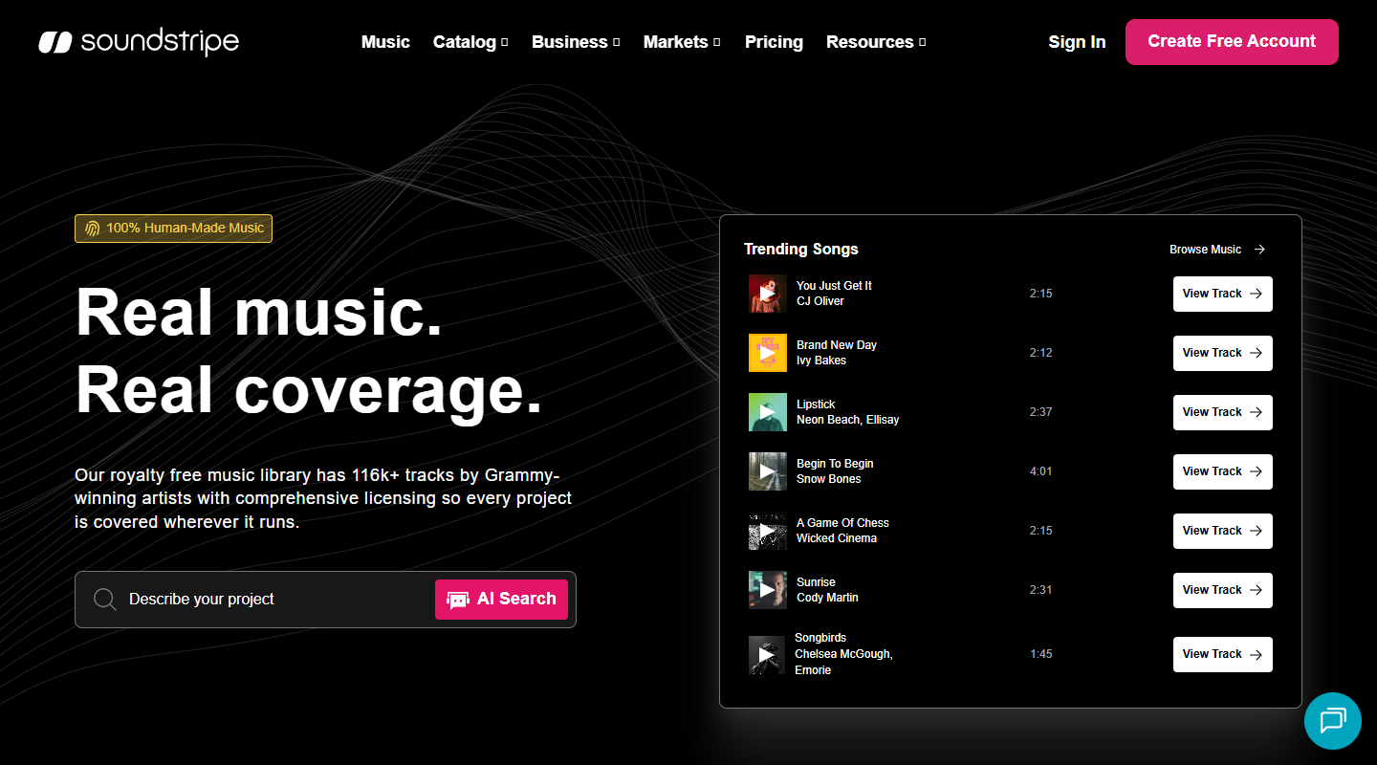Click the 2:12 duration of Brand New Day
Image resolution: width=1377 pixels, height=765 pixels.
tap(1041, 353)
